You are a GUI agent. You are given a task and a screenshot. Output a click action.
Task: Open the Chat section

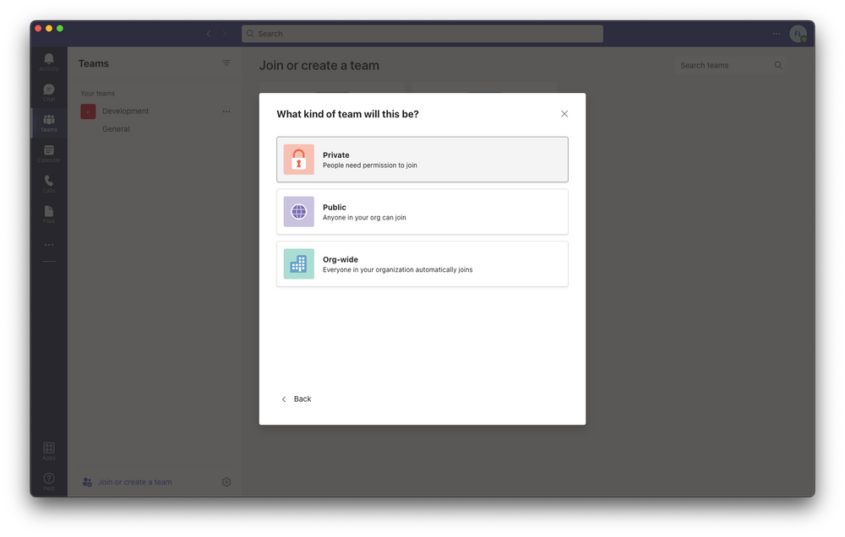click(48, 91)
